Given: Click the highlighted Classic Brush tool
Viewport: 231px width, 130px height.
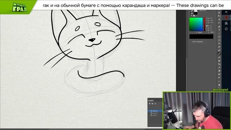Looking at the screenshot, I should pos(219,53).
